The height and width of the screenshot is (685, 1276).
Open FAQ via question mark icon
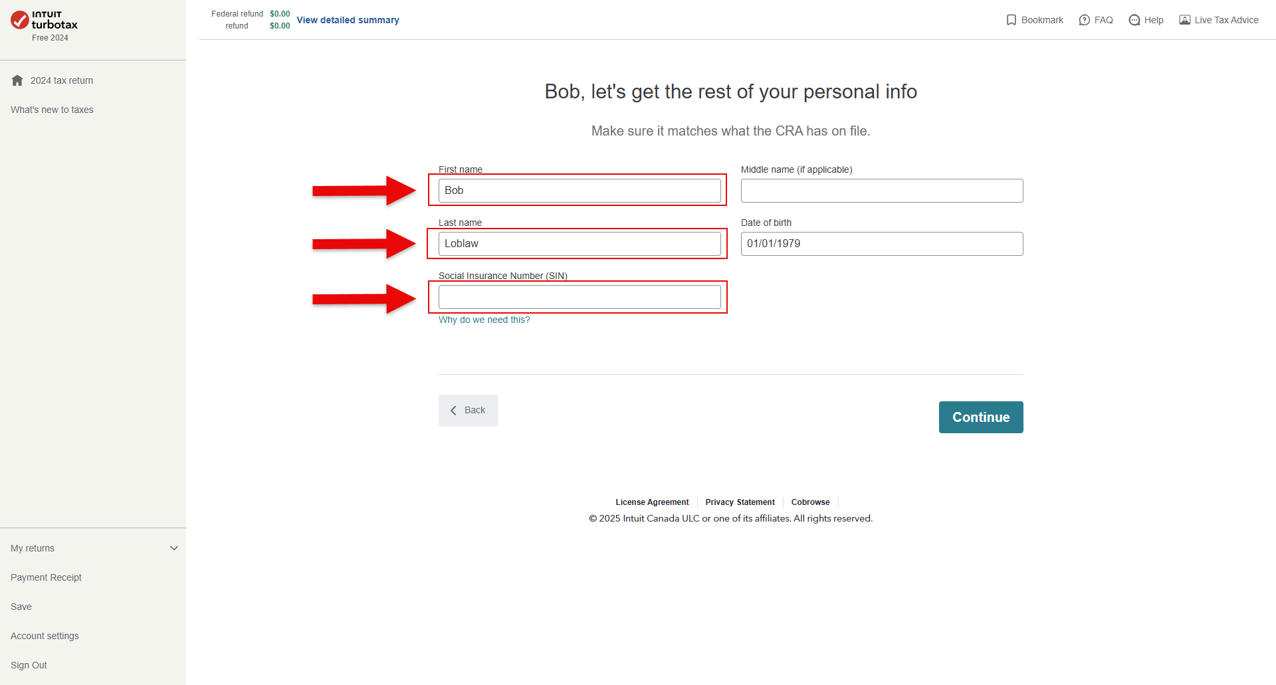(x=1085, y=20)
